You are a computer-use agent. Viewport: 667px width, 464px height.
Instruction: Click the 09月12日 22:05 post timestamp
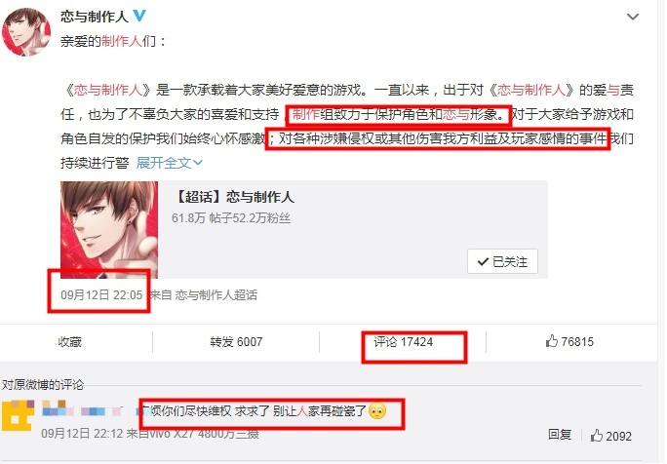coord(101,295)
